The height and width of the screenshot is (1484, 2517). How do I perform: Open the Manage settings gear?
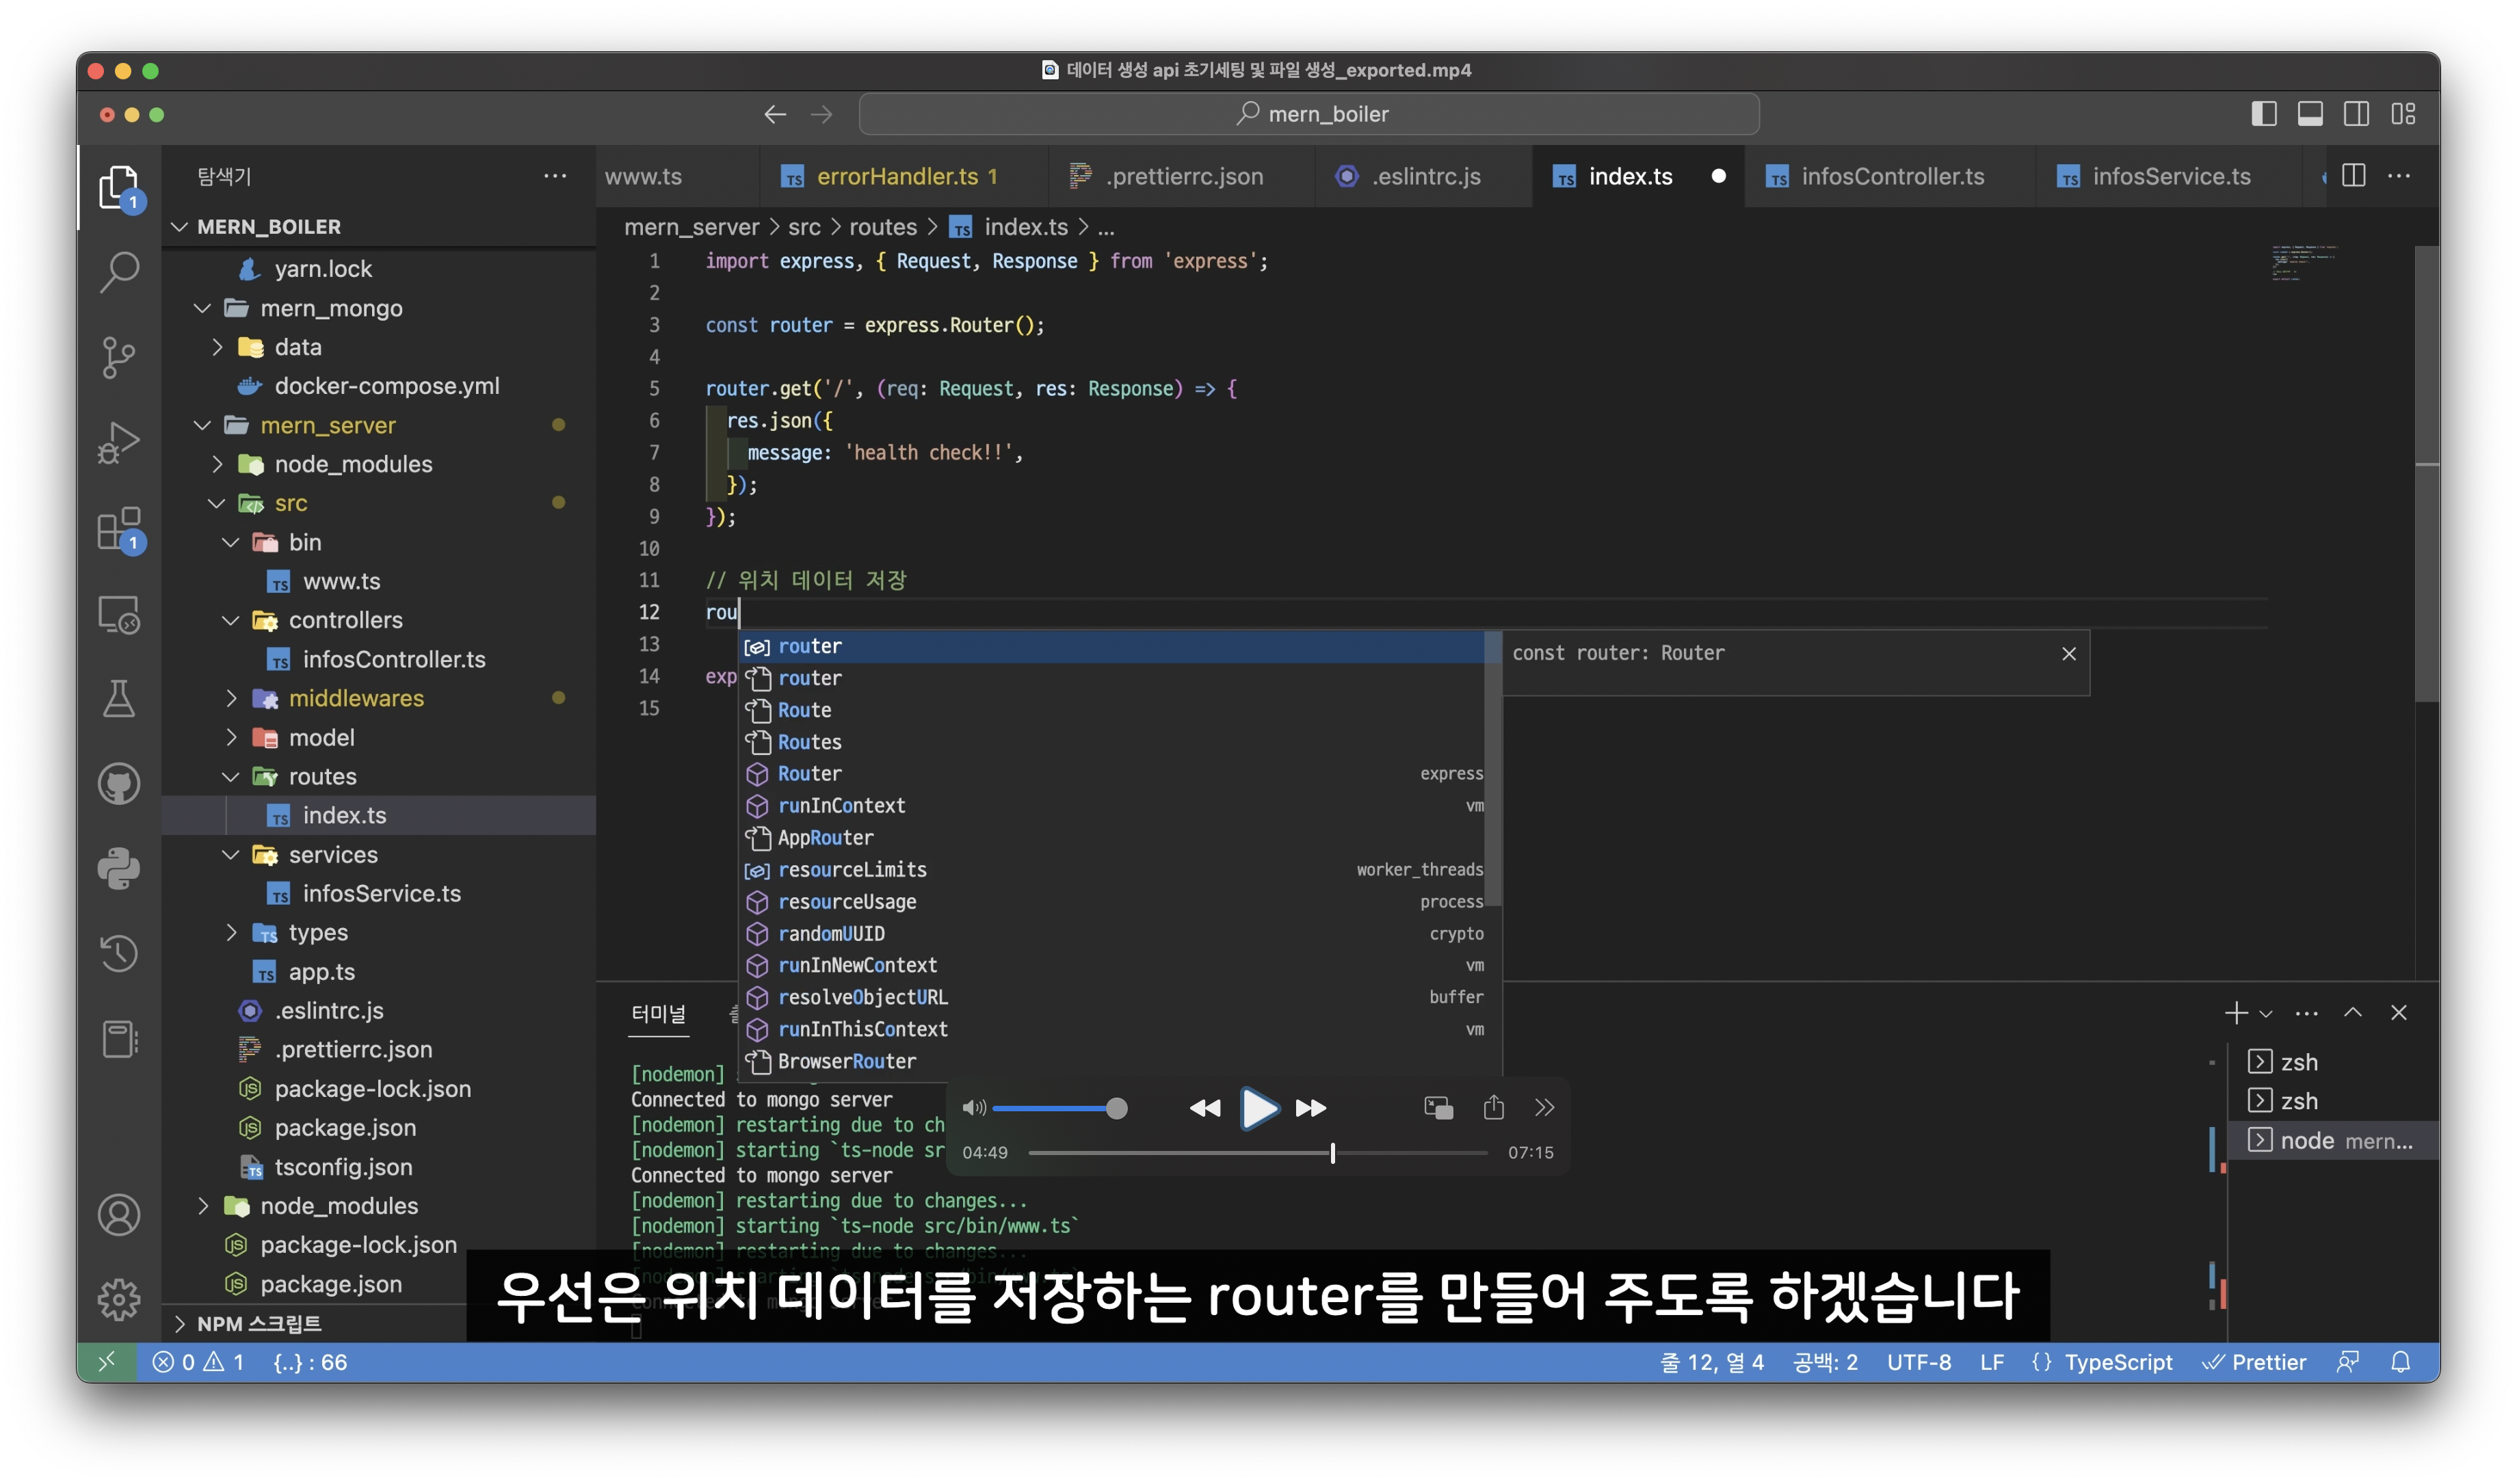click(118, 1299)
